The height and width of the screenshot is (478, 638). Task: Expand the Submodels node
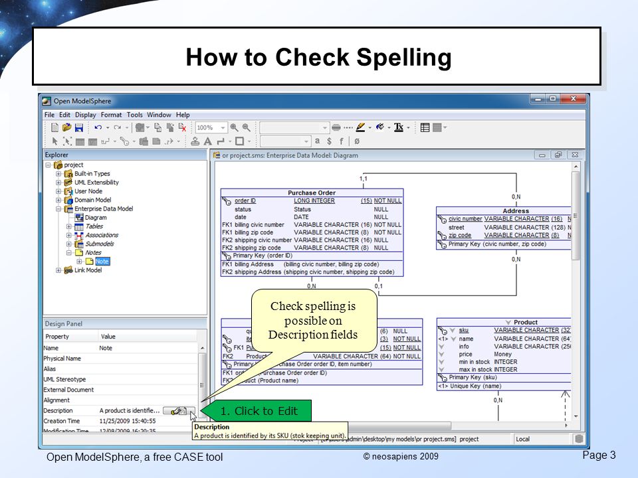pos(68,244)
